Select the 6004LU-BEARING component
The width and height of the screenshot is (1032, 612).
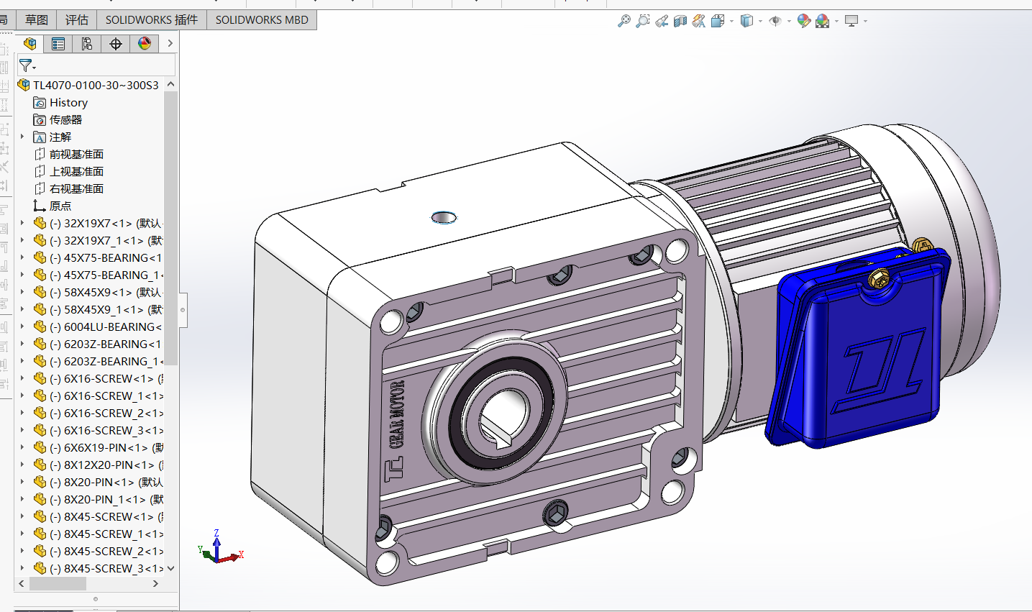coord(99,327)
